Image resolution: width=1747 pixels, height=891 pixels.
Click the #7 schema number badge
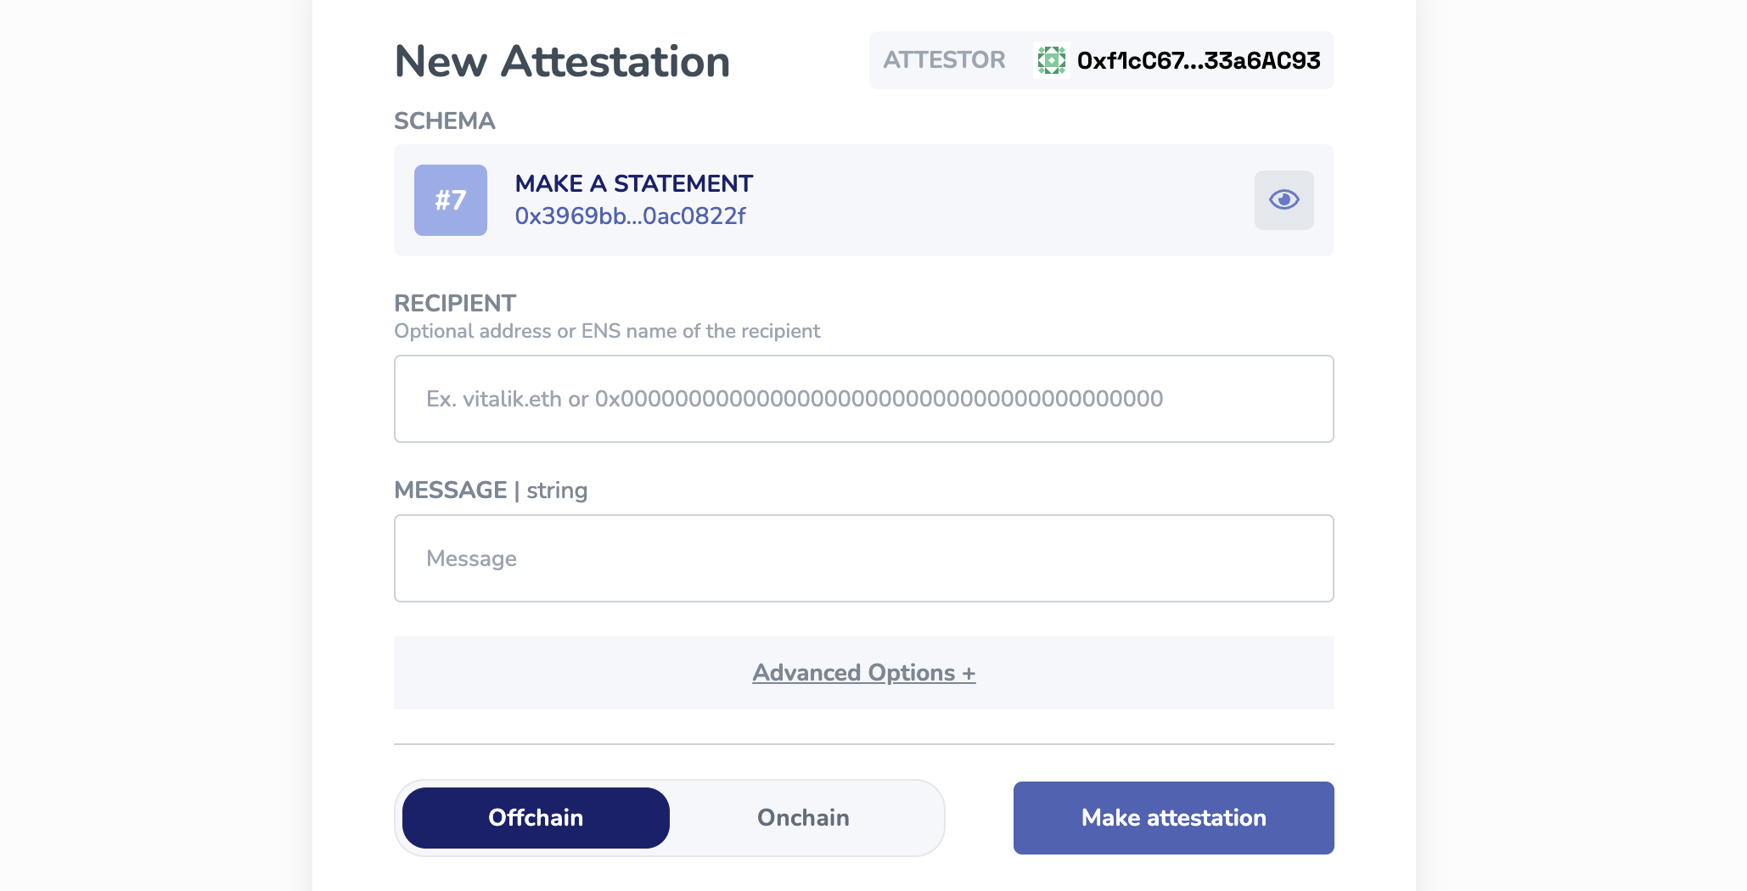tap(450, 200)
